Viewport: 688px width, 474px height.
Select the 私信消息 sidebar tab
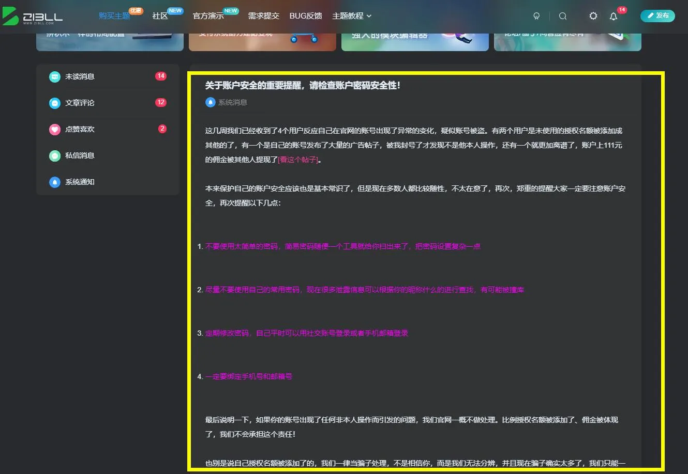point(108,156)
